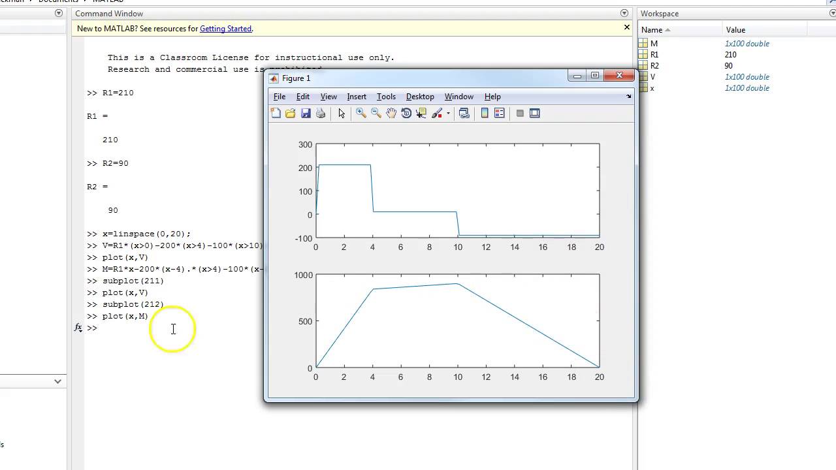Minimize the Figure 1 window
836x470 pixels.
point(577,76)
